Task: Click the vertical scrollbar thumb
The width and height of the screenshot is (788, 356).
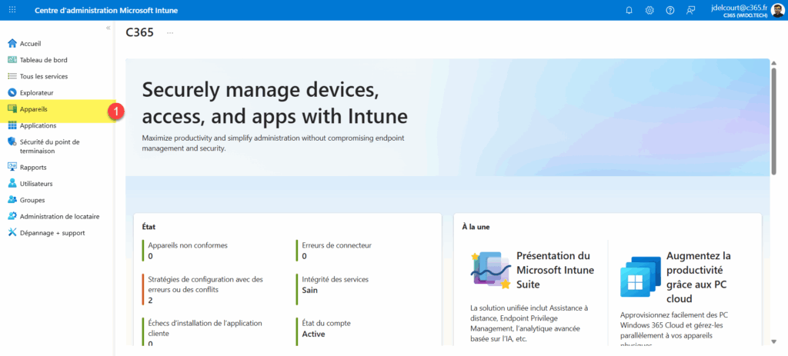Action: pyautogui.click(x=774, y=121)
